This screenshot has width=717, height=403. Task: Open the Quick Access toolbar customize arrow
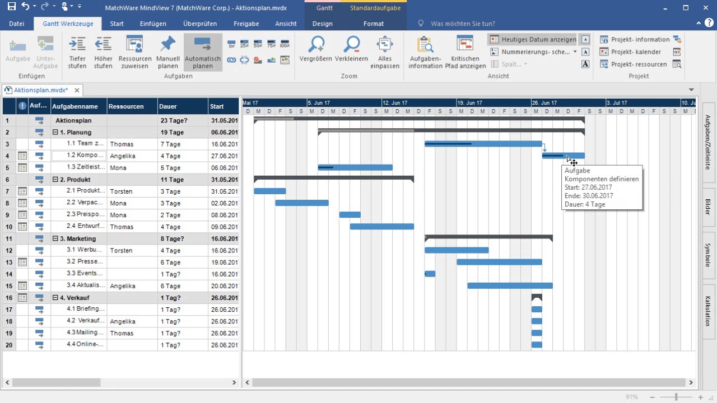pyautogui.click(x=80, y=7)
